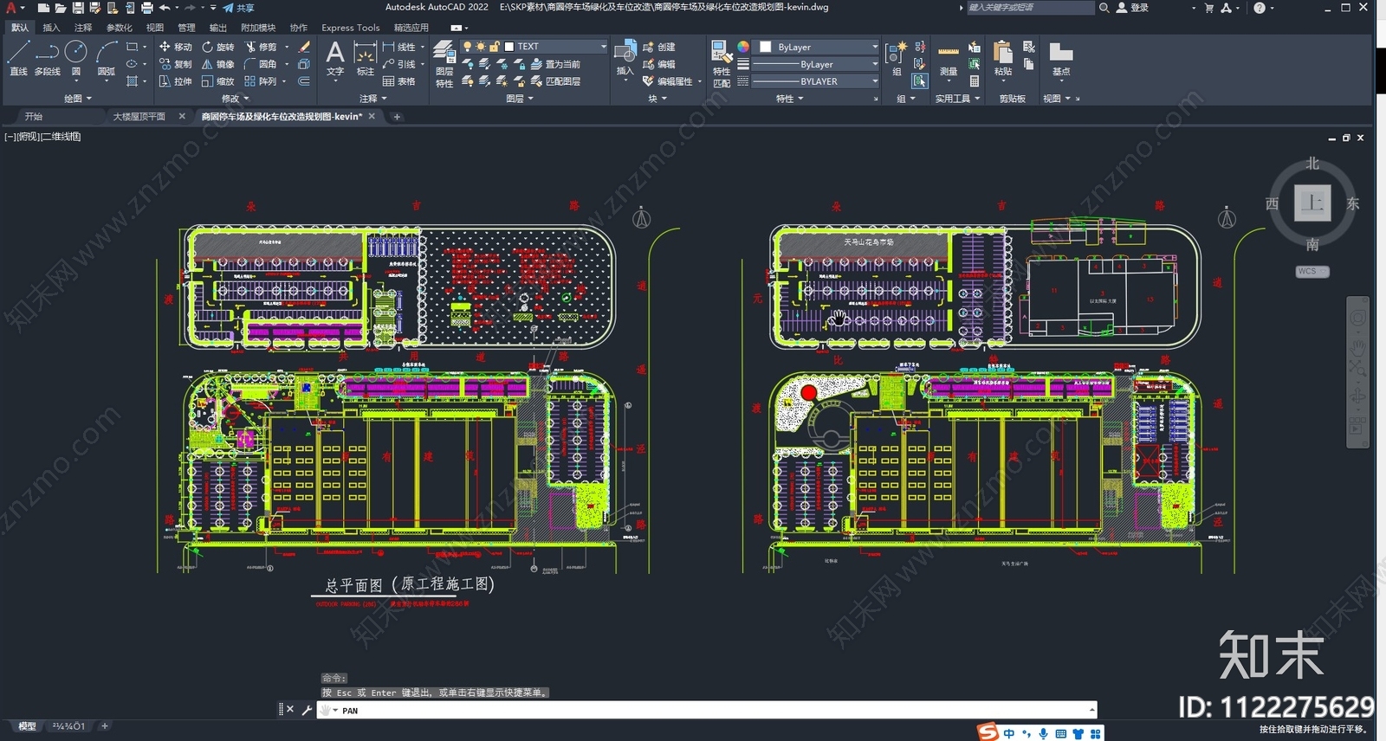Toggle the layer lock padlock icon
Image resolution: width=1386 pixels, height=741 pixels.
(494, 47)
